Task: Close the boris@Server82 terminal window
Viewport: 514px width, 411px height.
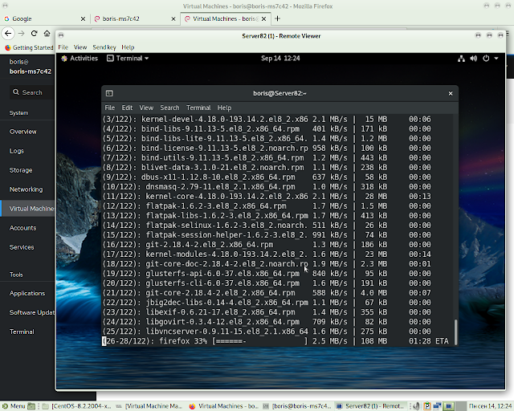Action: 451,93
